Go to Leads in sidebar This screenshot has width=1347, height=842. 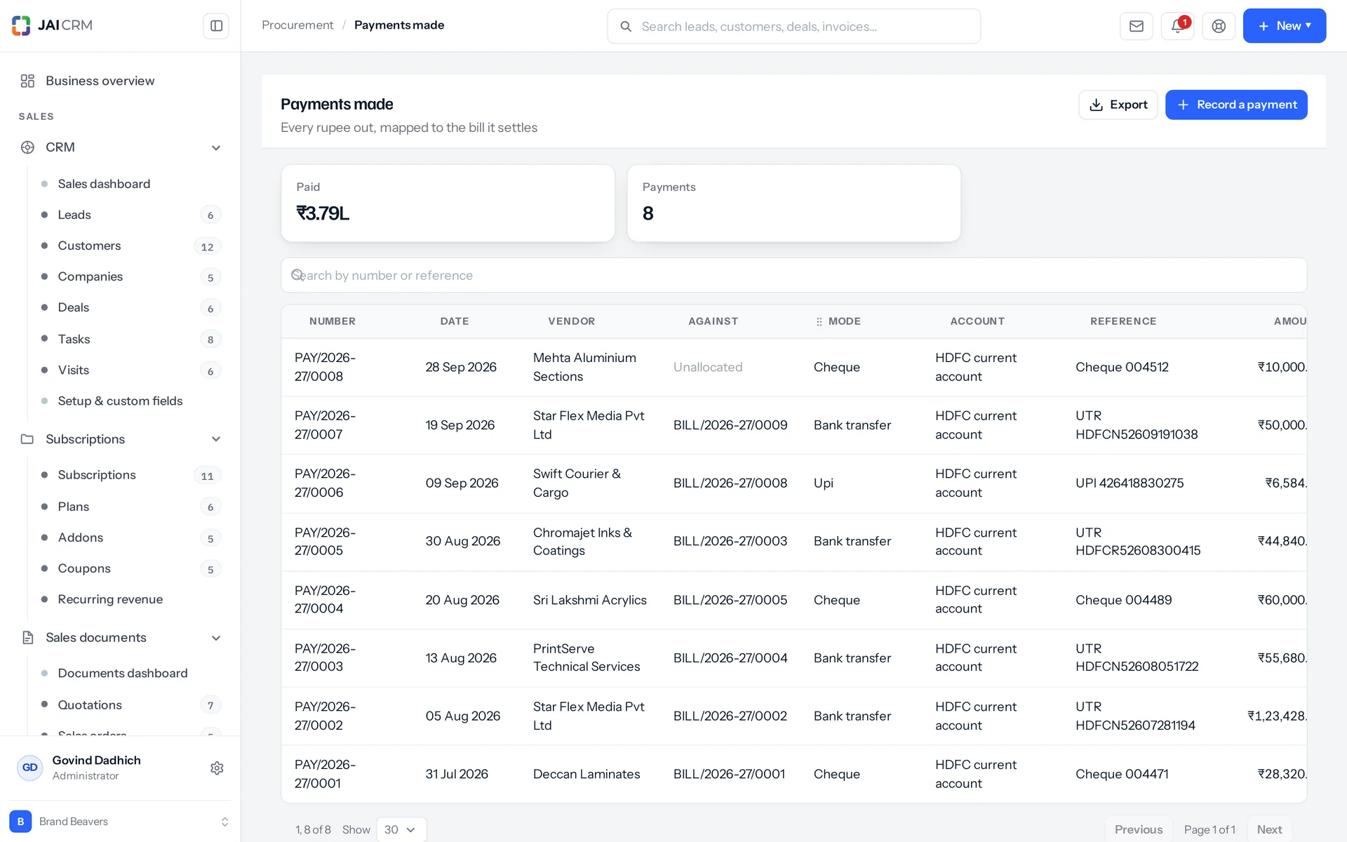click(x=74, y=215)
